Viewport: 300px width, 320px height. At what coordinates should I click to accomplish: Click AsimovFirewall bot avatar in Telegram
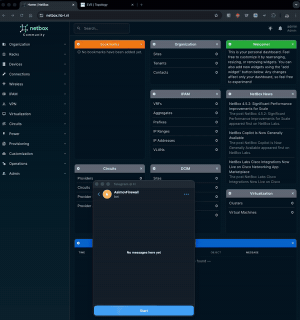coord(107,194)
